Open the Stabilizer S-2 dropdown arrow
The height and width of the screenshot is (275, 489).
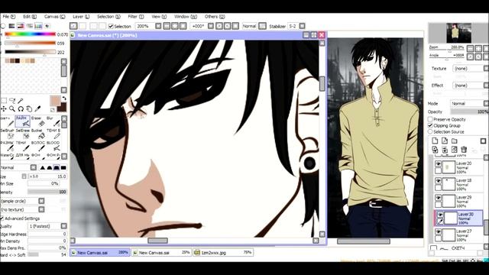(x=302, y=26)
